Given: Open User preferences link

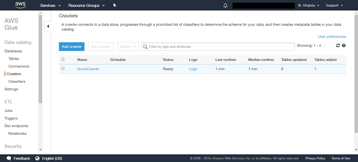Looking at the screenshot, I should [x=332, y=37].
